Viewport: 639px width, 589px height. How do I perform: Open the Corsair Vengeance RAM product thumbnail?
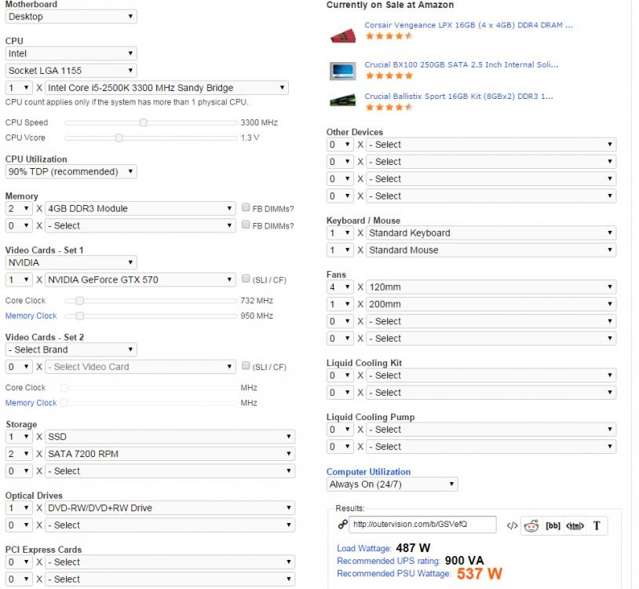[342, 35]
